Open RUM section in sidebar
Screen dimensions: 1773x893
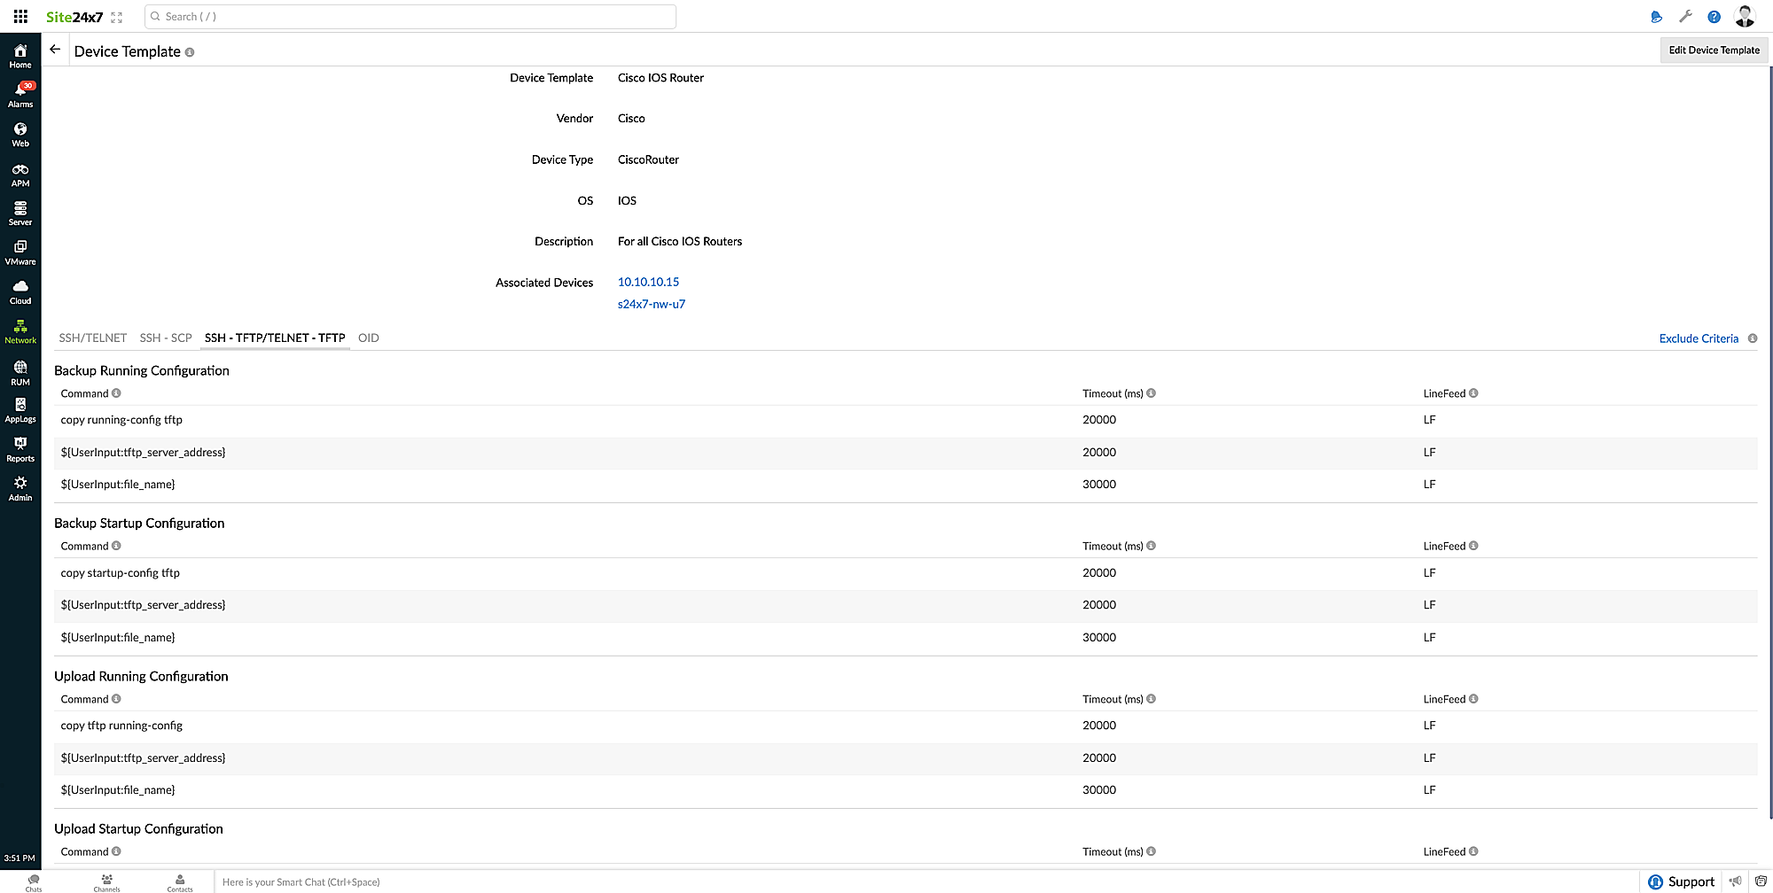[x=20, y=373]
